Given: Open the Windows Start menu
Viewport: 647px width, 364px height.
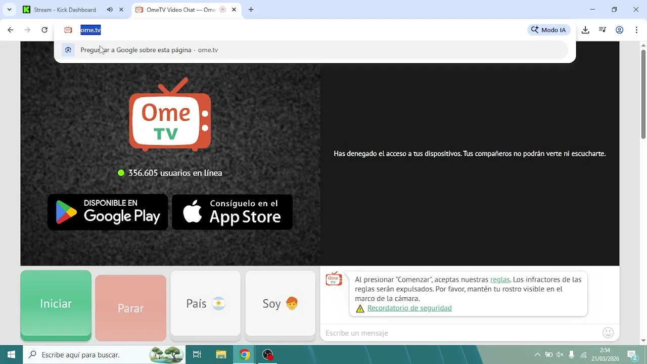Looking at the screenshot, I should pos(11,355).
